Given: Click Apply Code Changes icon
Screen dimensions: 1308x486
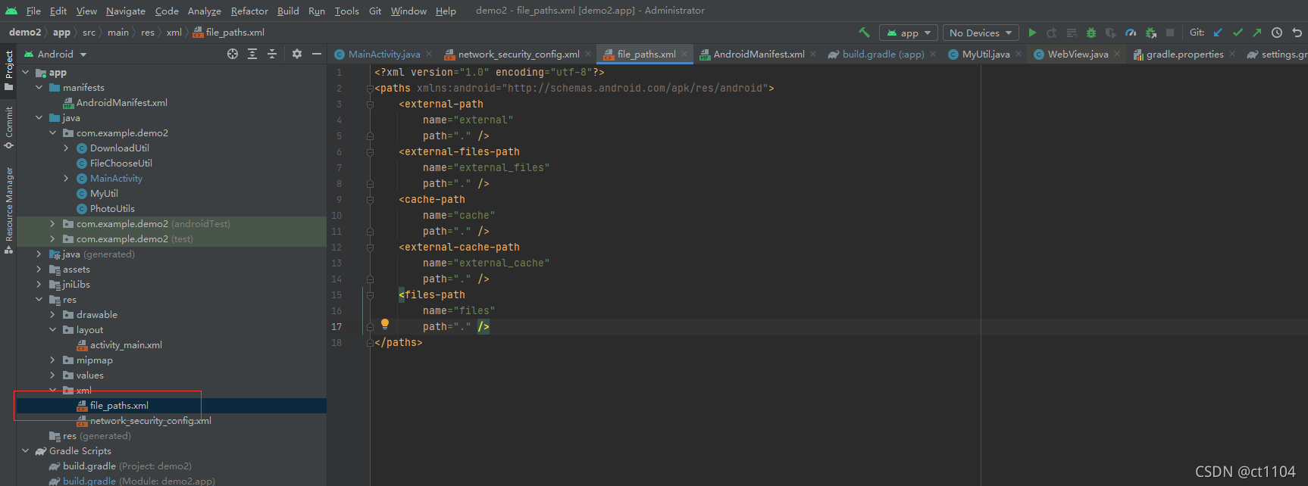Looking at the screenshot, I should [x=1072, y=33].
